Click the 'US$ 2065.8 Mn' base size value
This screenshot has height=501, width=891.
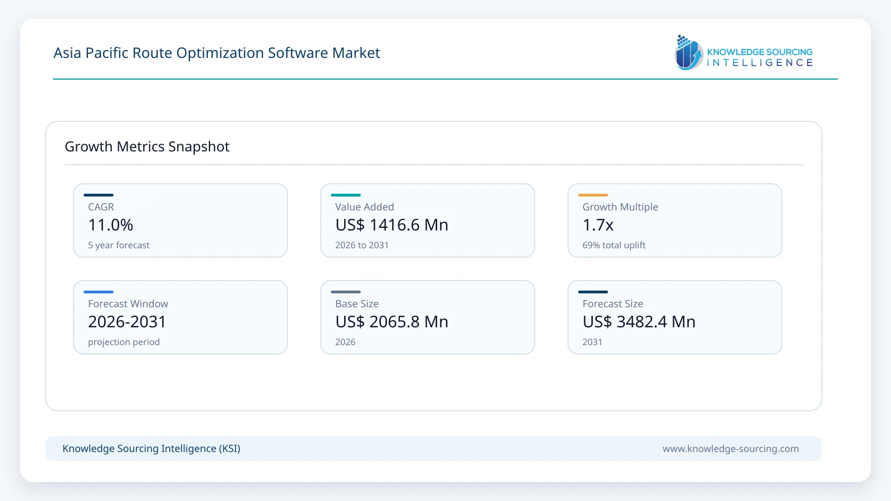[x=391, y=322]
